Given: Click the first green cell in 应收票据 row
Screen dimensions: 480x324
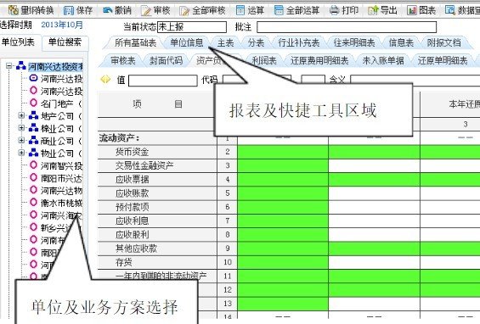Looking at the screenshot, I should point(283,179).
